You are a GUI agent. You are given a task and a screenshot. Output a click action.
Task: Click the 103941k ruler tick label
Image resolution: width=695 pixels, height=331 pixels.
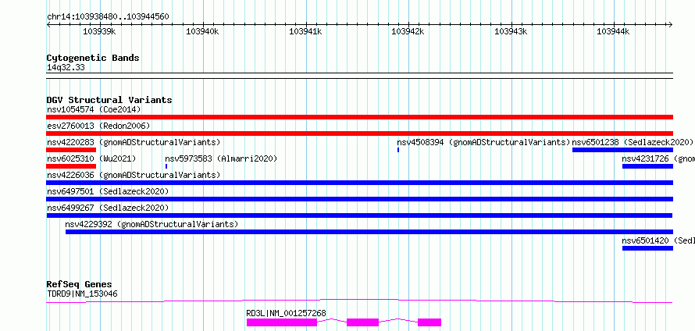(305, 31)
